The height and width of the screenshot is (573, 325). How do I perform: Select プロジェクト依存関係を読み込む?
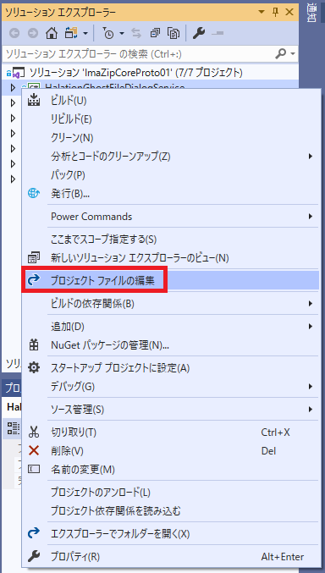coord(170,511)
